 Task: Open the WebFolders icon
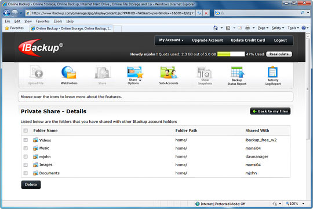69,72
